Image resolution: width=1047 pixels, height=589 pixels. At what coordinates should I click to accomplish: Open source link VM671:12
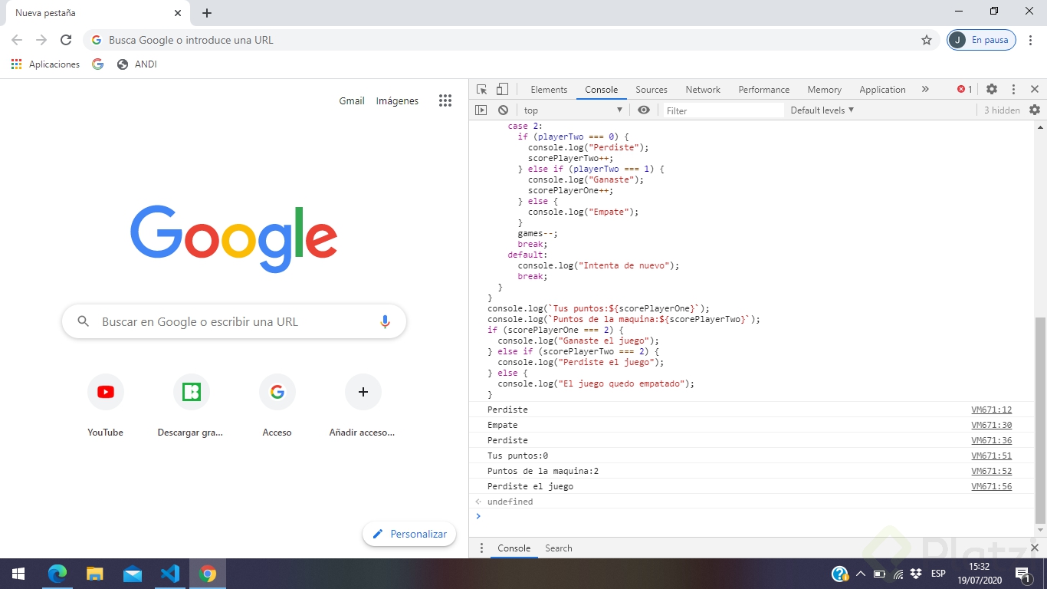coord(992,410)
